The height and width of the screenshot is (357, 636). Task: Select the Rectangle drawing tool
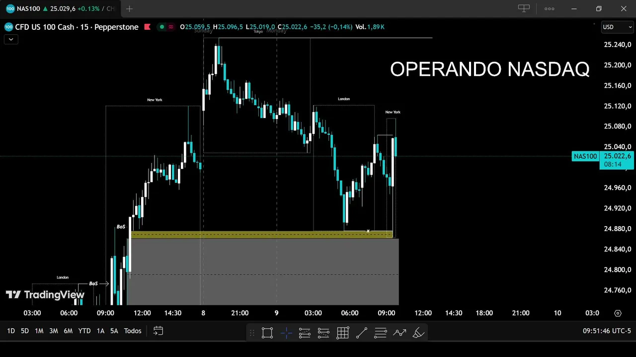coord(267,333)
